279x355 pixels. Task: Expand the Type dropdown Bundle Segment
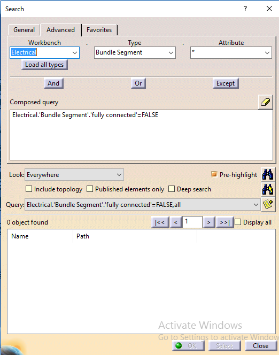[x=135, y=53]
